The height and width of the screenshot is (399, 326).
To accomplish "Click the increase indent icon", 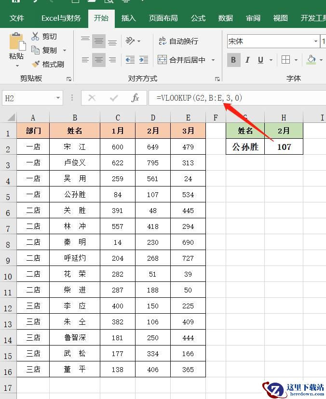I will coord(144,60).
